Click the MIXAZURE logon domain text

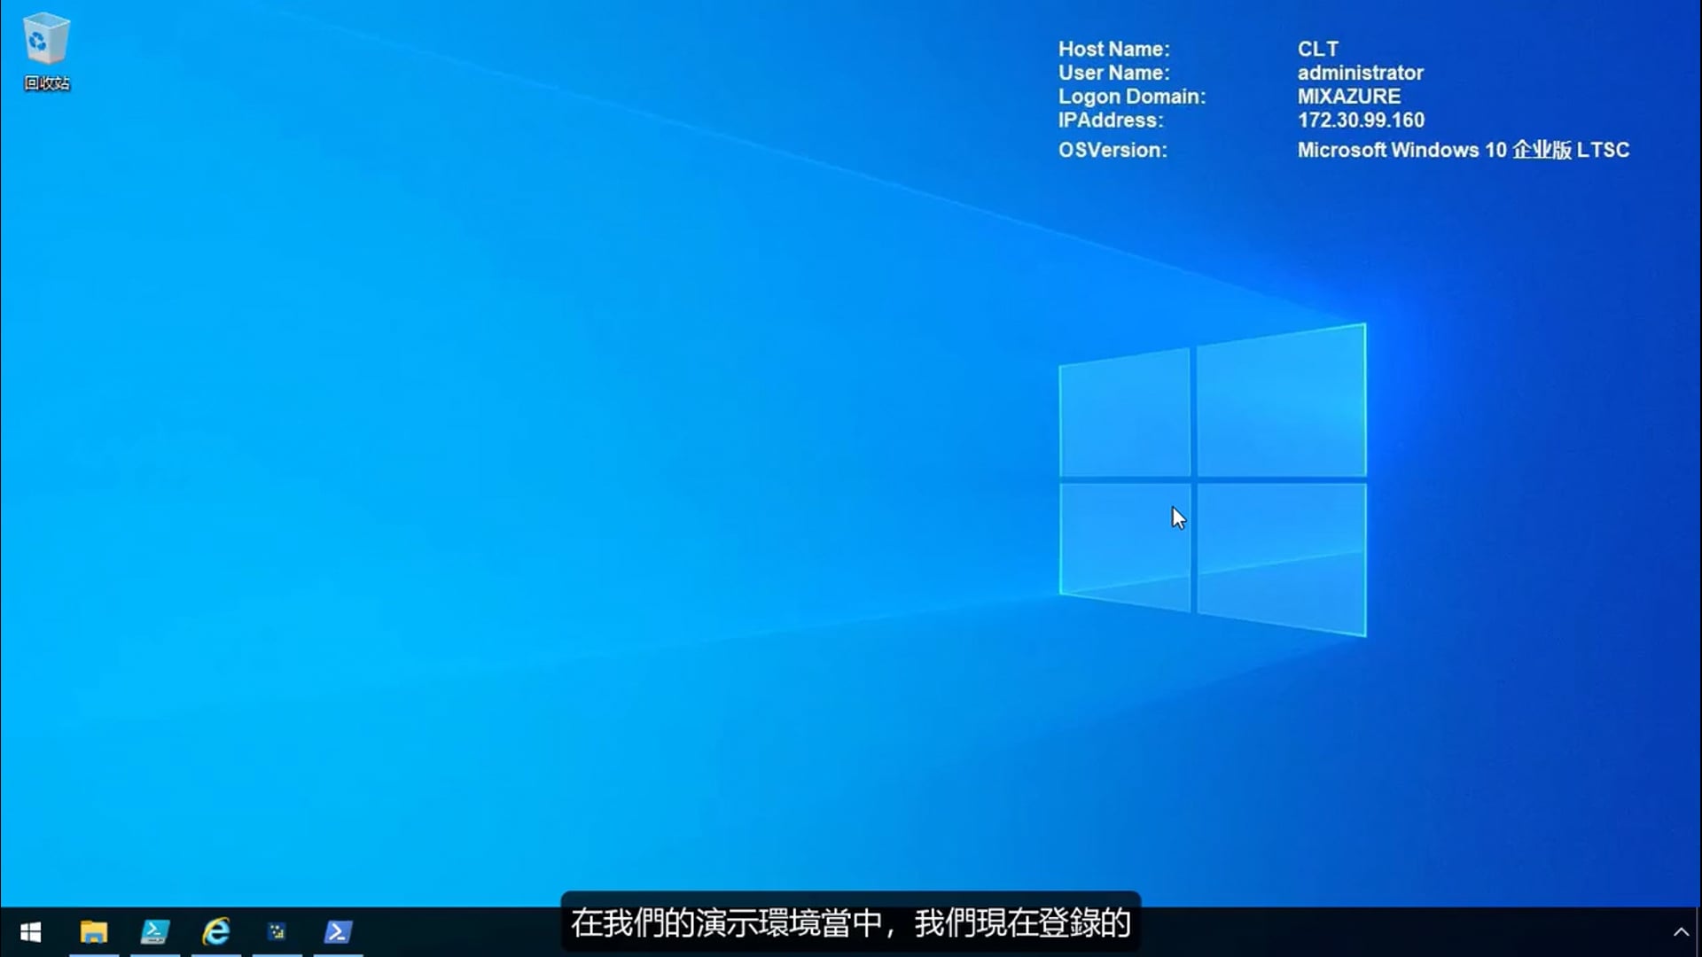pyautogui.click(x=1350, y=97)
